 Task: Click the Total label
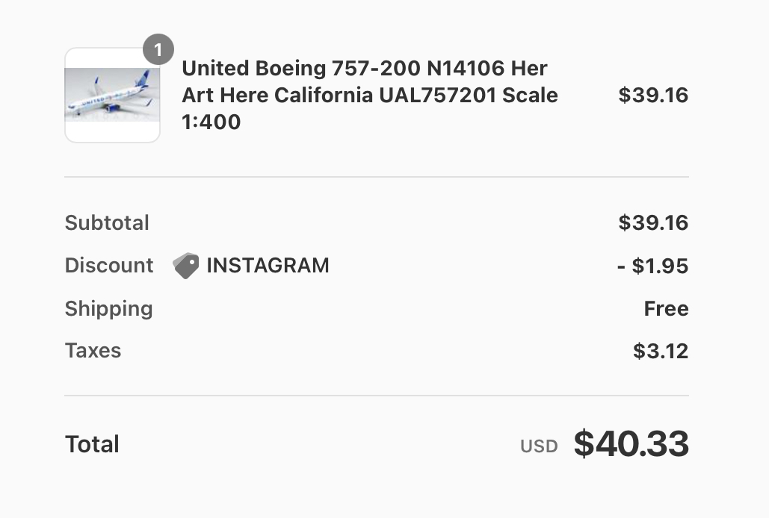click(92, 445)
